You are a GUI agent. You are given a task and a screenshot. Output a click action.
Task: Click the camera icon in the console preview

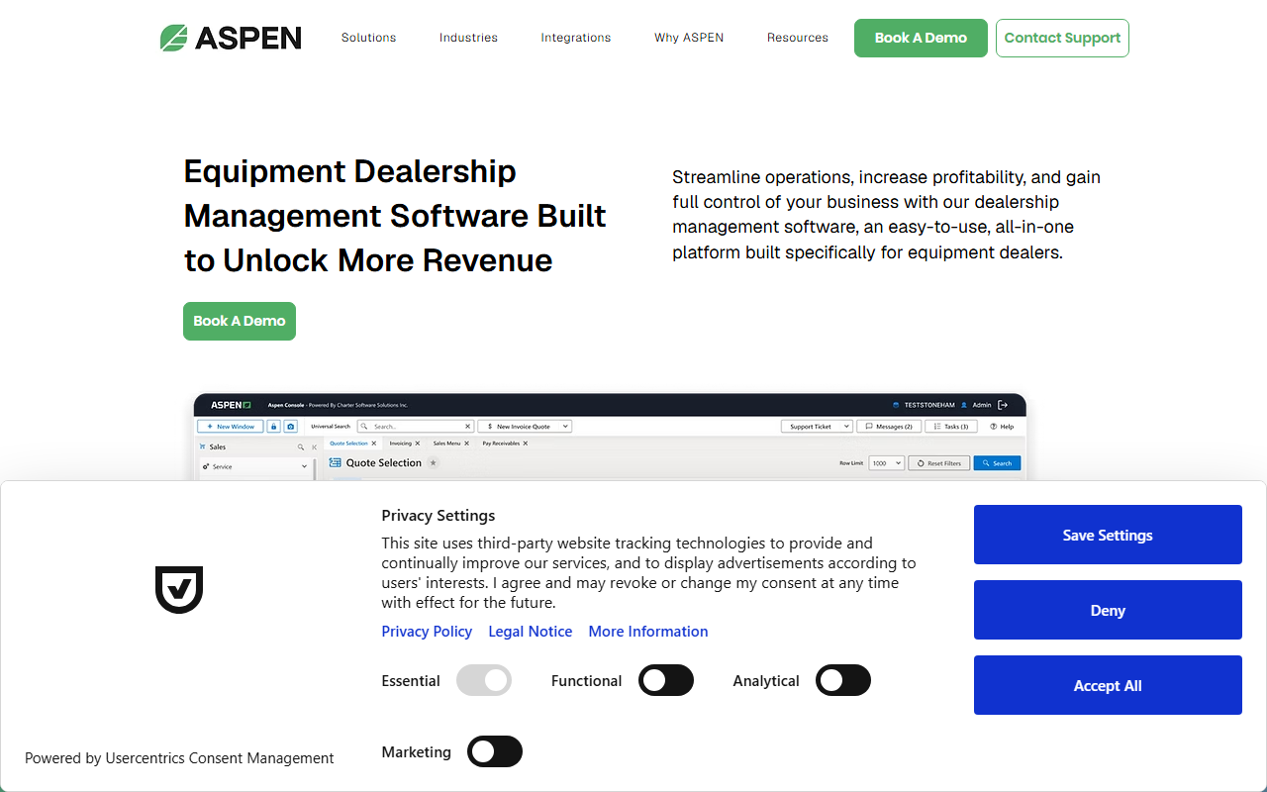(x=291, y=427)
